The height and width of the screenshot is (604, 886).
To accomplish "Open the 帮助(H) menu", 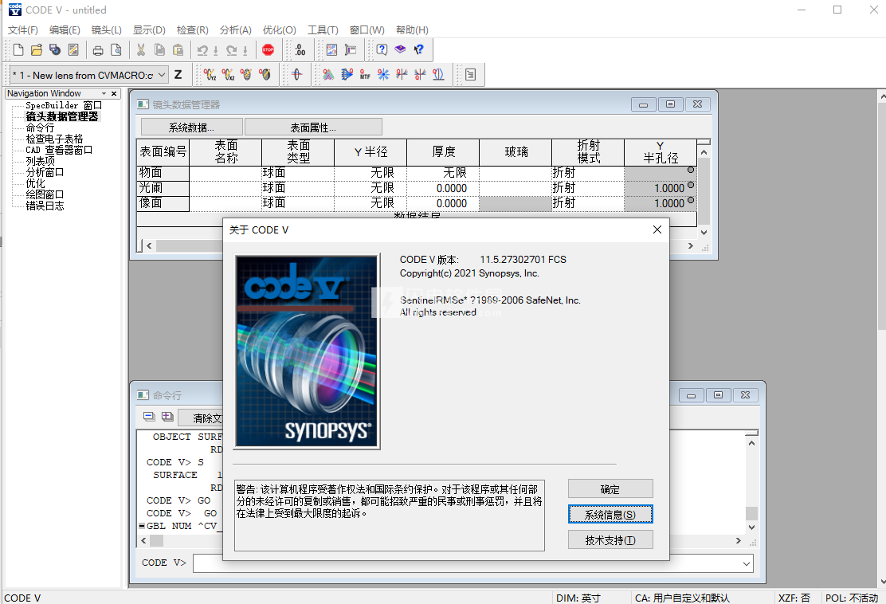I will tap(412, 30).
